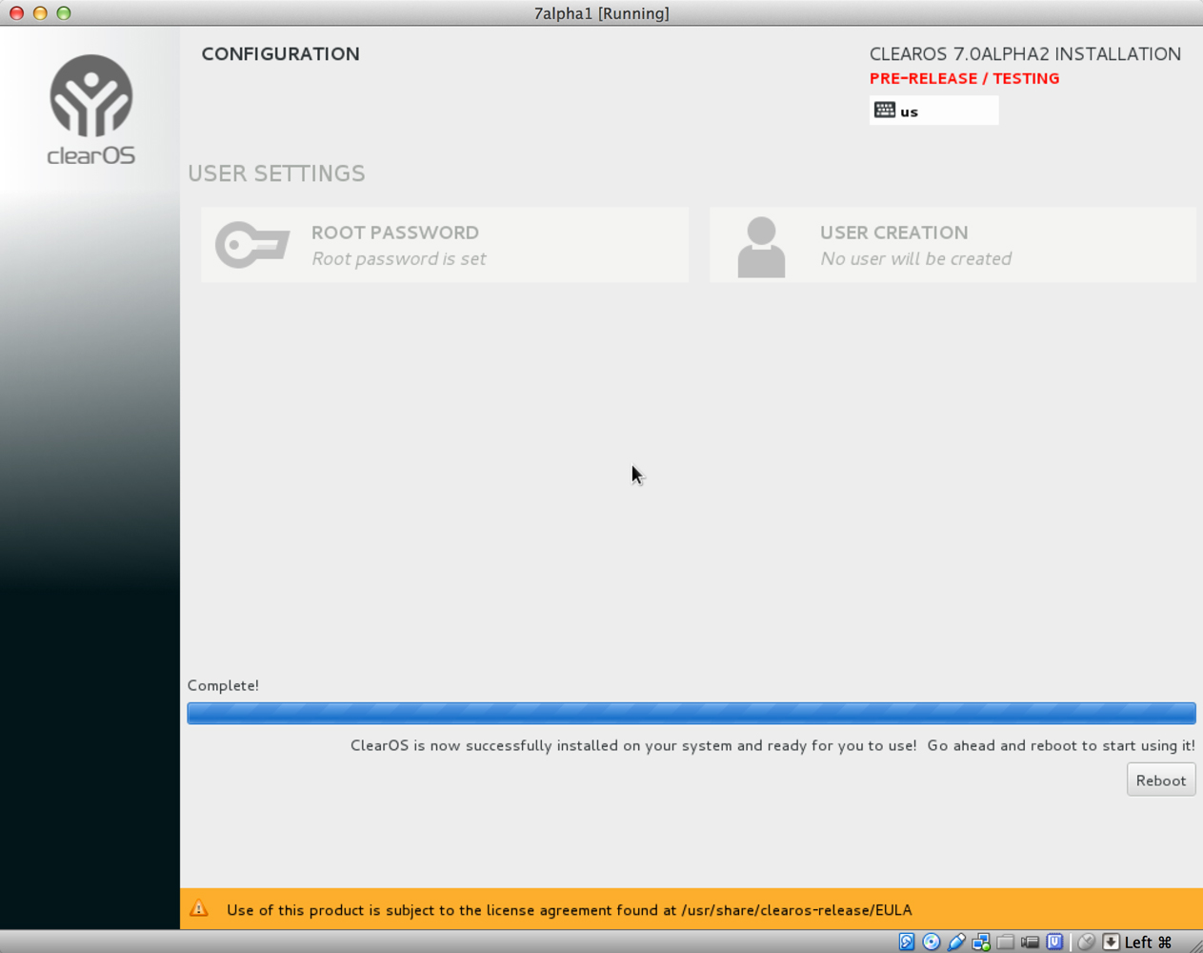Click the VirtualBox video capture status icon
Viewport: 1203px width, 953px height.
tap(1031, 942)
